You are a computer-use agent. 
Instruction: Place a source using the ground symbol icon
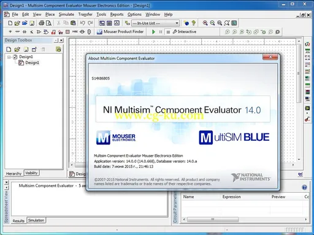pyautogui.click(x=10, y=32)
